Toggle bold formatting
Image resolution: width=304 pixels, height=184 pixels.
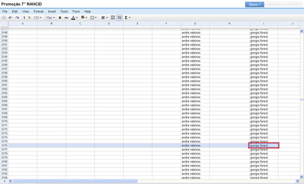pos(60,18)
